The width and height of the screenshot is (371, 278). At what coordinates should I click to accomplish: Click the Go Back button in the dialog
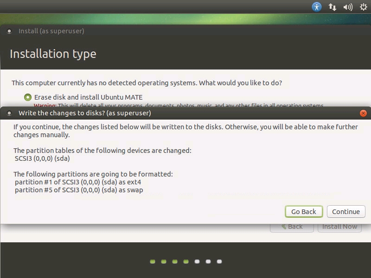(x=304, y=212)
